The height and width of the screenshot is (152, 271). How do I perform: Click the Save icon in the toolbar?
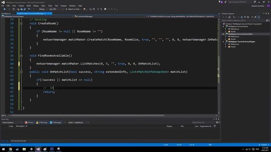pos(22,9)
